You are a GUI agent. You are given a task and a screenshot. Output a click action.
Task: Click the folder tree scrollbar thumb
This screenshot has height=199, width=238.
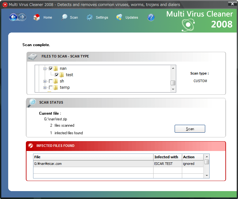pos(173,83)
